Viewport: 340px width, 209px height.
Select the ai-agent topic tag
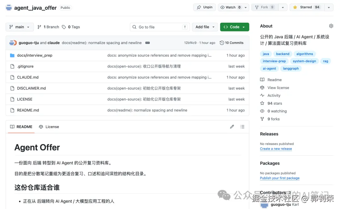coord(269,69)
